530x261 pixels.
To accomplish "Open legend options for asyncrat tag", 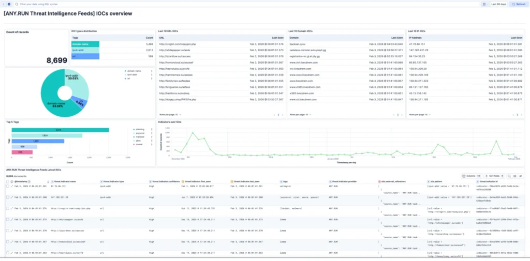I will point(152,133).
